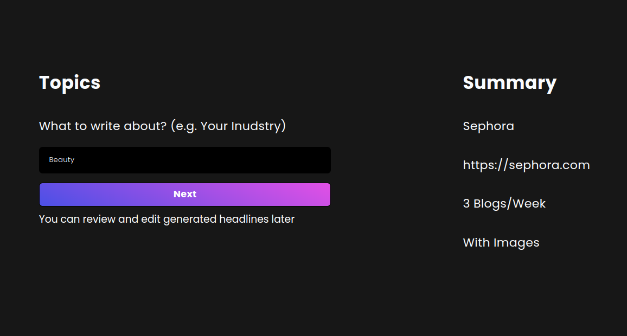
Task: Select the Summary heading
Action: pyautogui.click(x=509, y=82)
